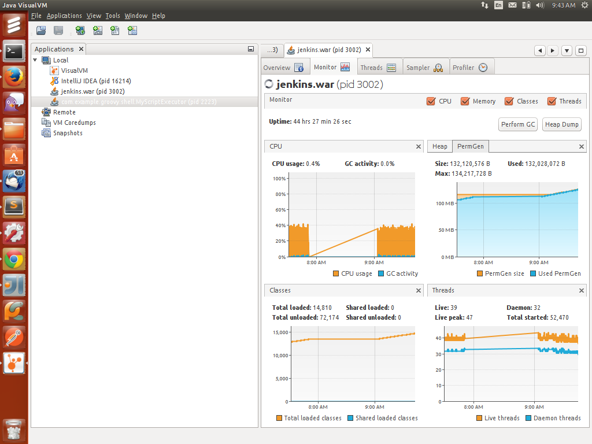Open the Window menu
This screenshot has height=444, width=592.
[136, 16]
